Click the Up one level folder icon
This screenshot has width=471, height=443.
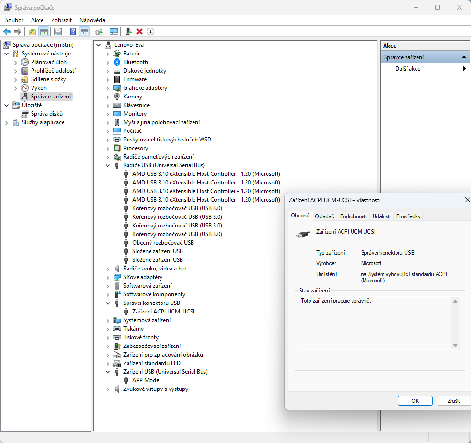tap(32, 32)
